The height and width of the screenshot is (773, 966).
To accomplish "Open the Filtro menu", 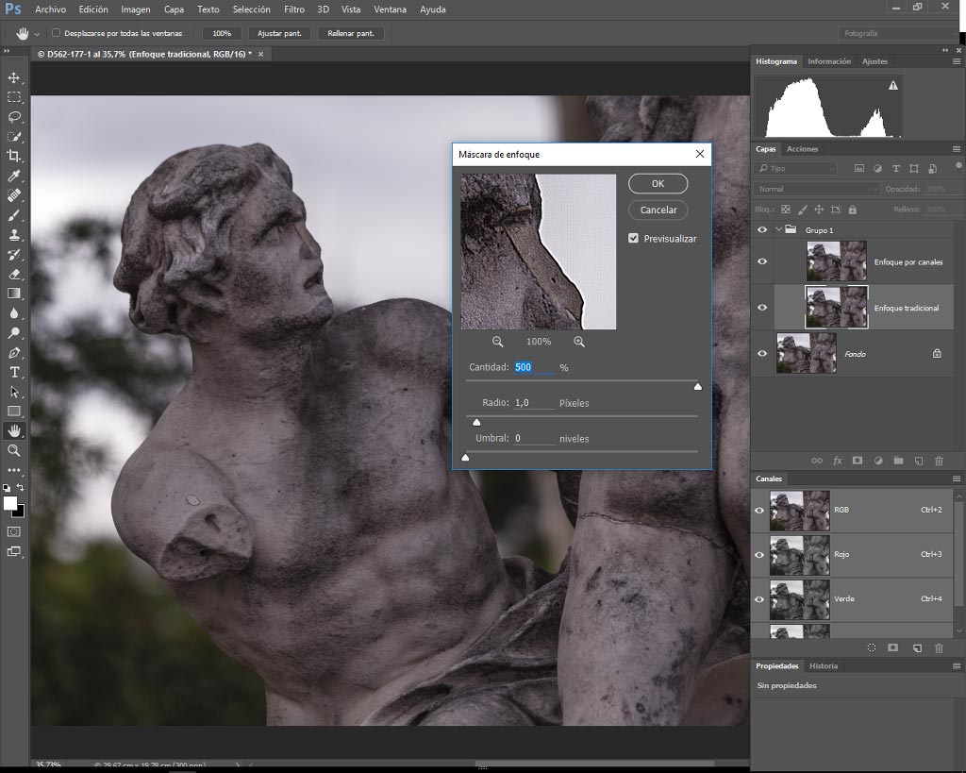I will pos(294,9).
